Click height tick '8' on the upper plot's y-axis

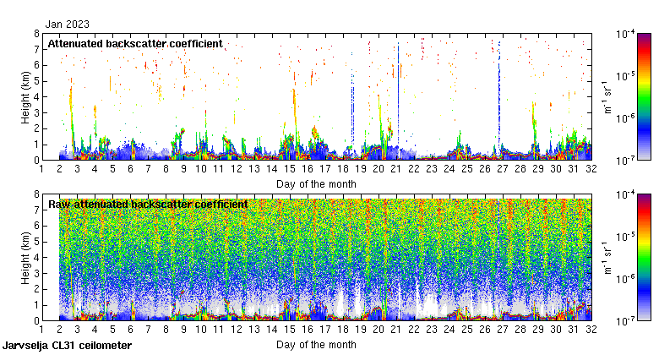coord(36,34)
